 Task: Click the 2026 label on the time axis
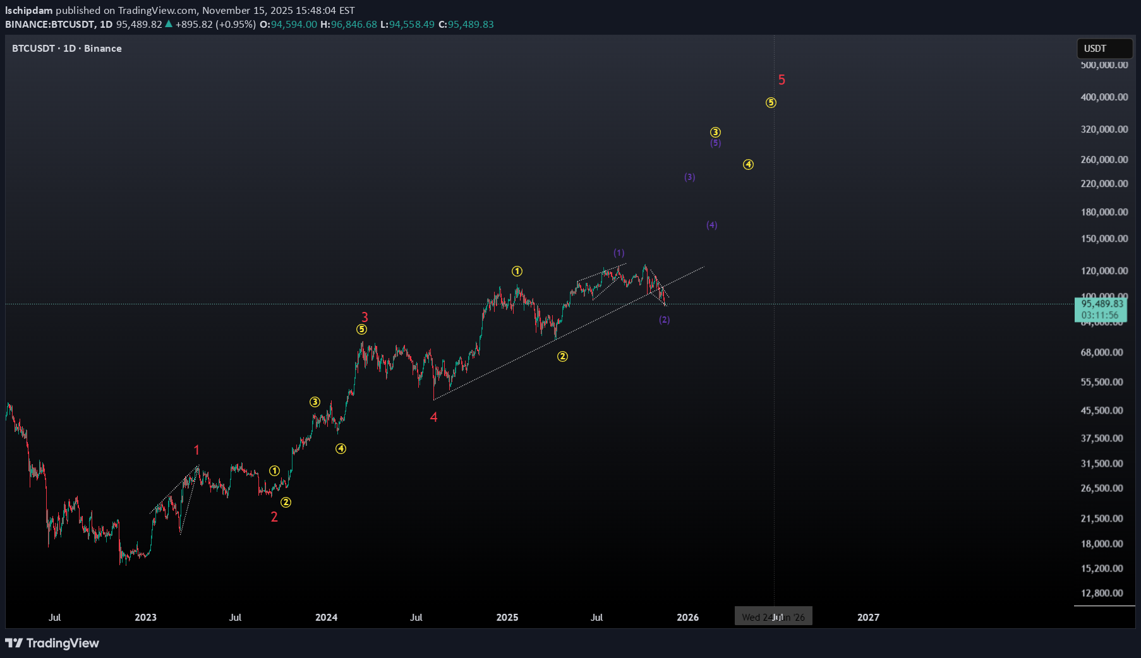tap(687, 617)
